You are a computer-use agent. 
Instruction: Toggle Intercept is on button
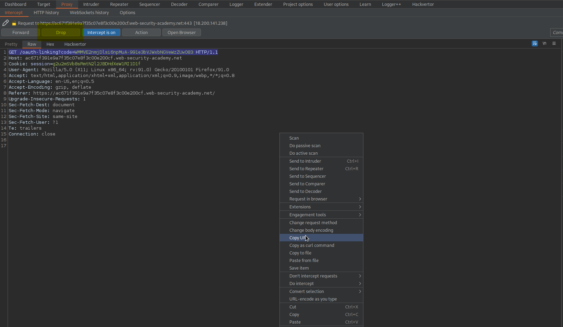pos(101,32)
